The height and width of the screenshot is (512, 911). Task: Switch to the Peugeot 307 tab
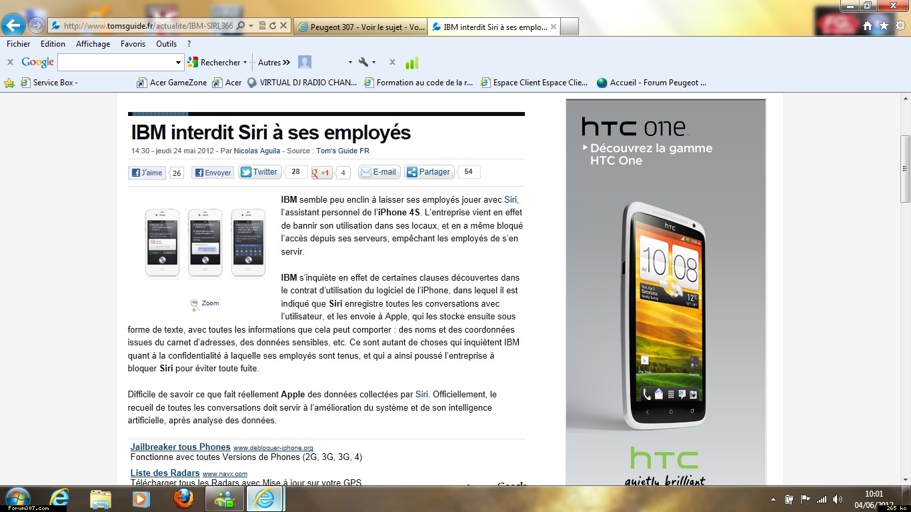coord(359,27)
